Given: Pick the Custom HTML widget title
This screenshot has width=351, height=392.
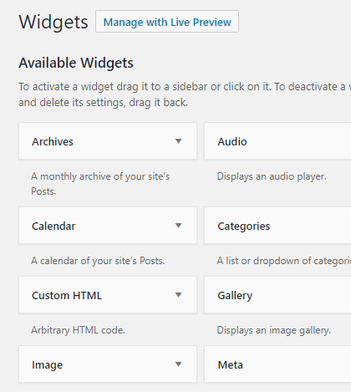Looking at the screenshot, I should click(67, 295).
